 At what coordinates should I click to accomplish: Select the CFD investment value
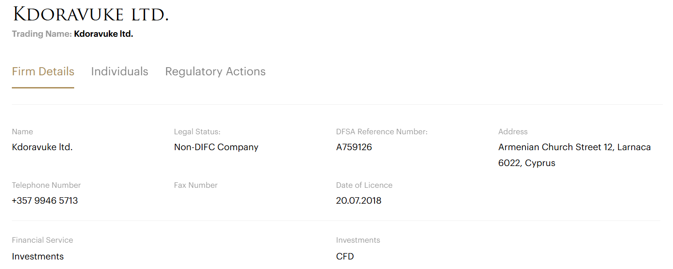pyautogui.click(x=345, y=257)
